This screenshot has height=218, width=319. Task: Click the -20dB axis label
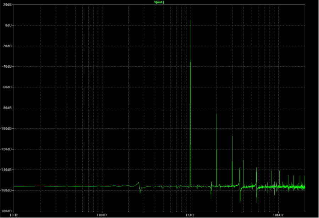coord(7,46)
